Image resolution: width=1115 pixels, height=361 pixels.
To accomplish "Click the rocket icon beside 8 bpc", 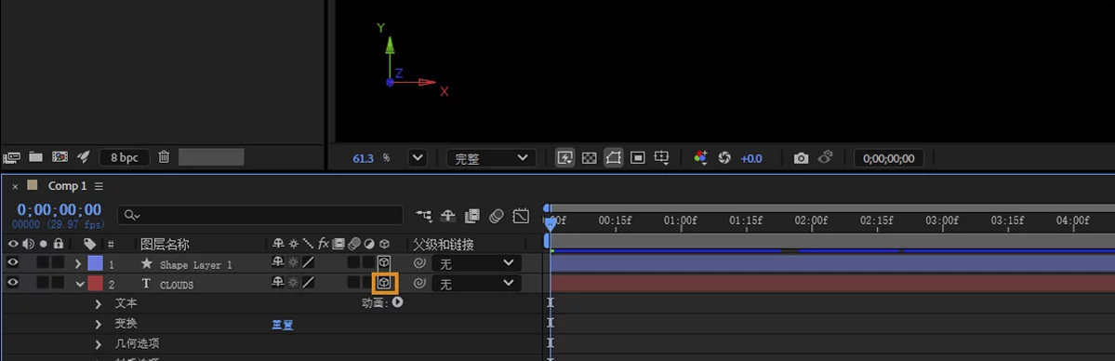I will tap(83, 157).
